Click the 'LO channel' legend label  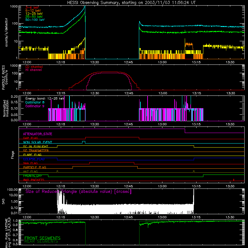coord(34,67)
